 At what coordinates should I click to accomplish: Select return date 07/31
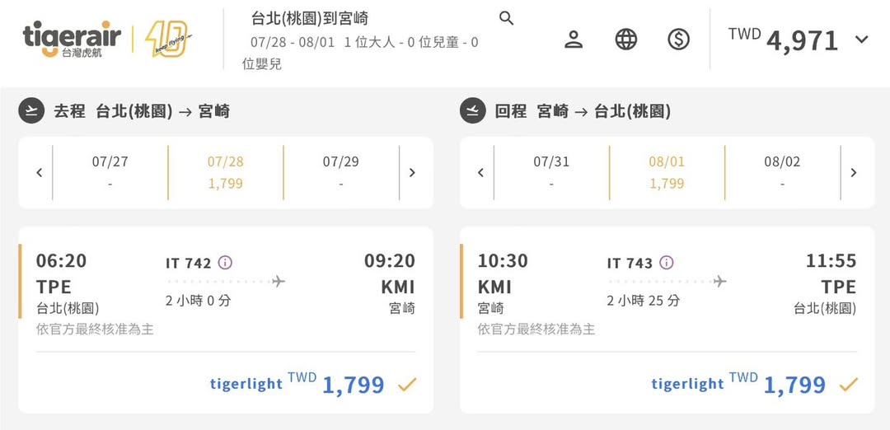point(551,172)
